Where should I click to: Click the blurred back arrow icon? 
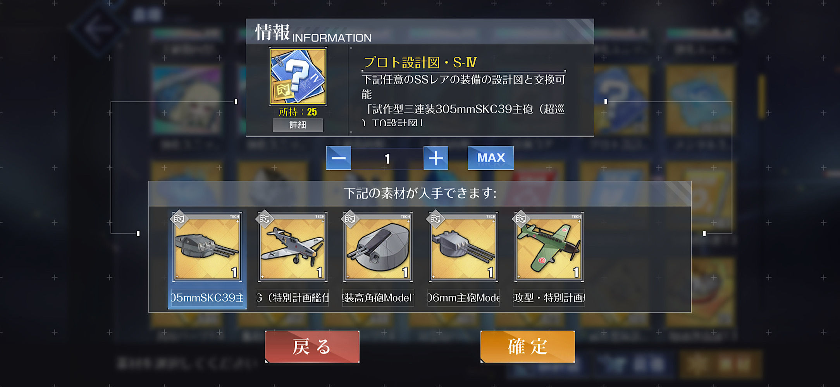(98, 29)
